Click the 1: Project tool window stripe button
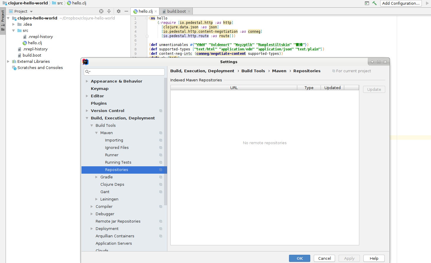431x263 pixels. pos(3,21)
